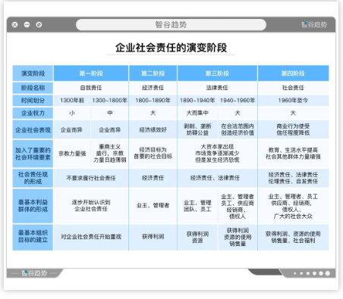Click the 经济责任、法律责任 cell under 第三阶段

tap(217, 178)
